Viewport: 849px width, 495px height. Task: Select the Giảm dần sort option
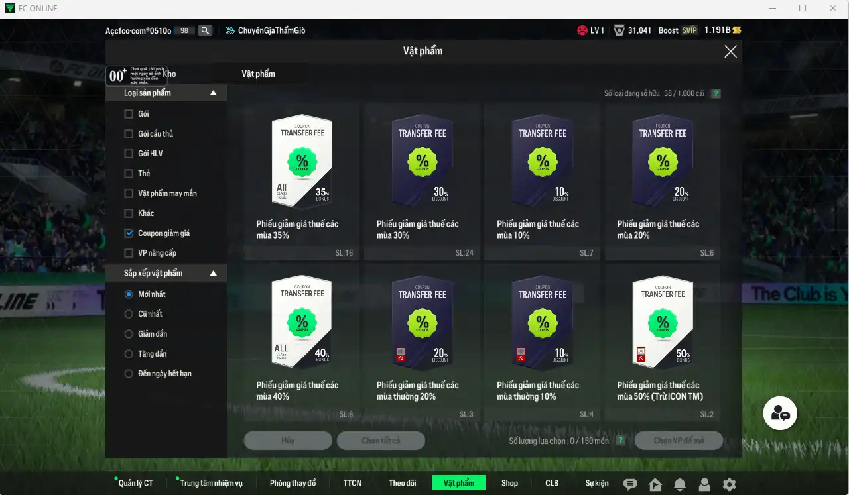(x=129, y=334)
